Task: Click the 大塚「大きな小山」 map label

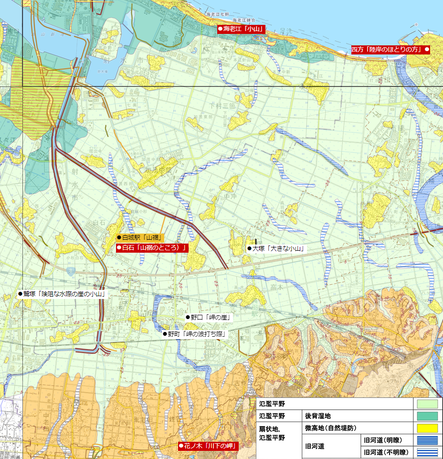Action: pos(275,249)
